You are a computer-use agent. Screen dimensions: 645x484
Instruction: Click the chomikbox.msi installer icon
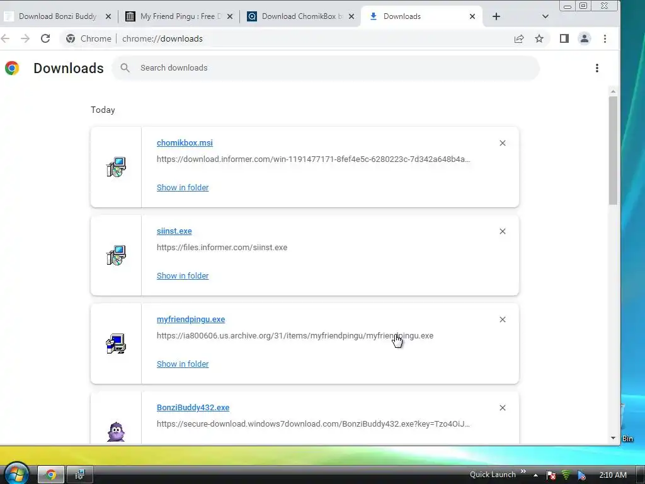[116, 167]
